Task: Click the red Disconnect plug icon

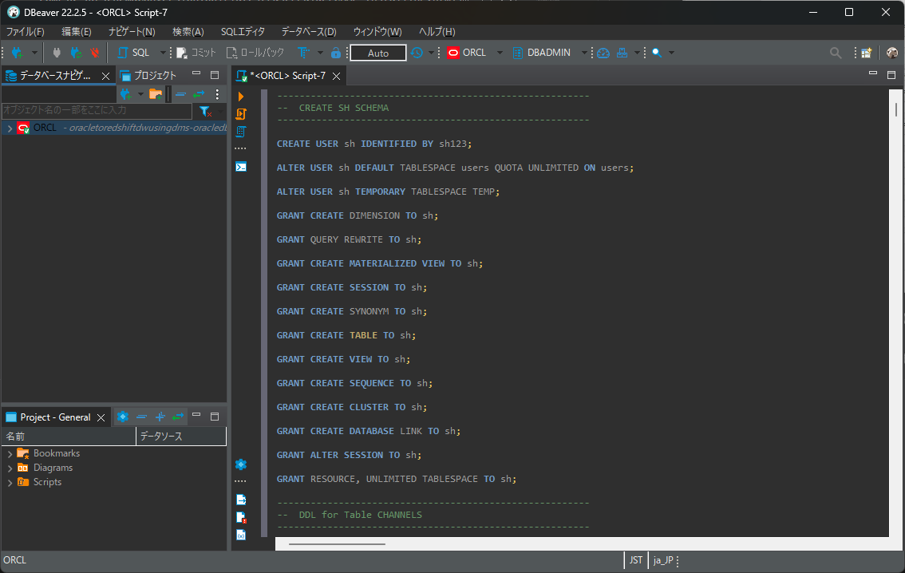Action: [95, 53]
